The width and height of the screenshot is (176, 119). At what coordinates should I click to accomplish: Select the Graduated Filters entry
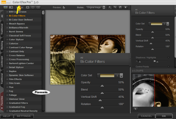click(18, 103)
